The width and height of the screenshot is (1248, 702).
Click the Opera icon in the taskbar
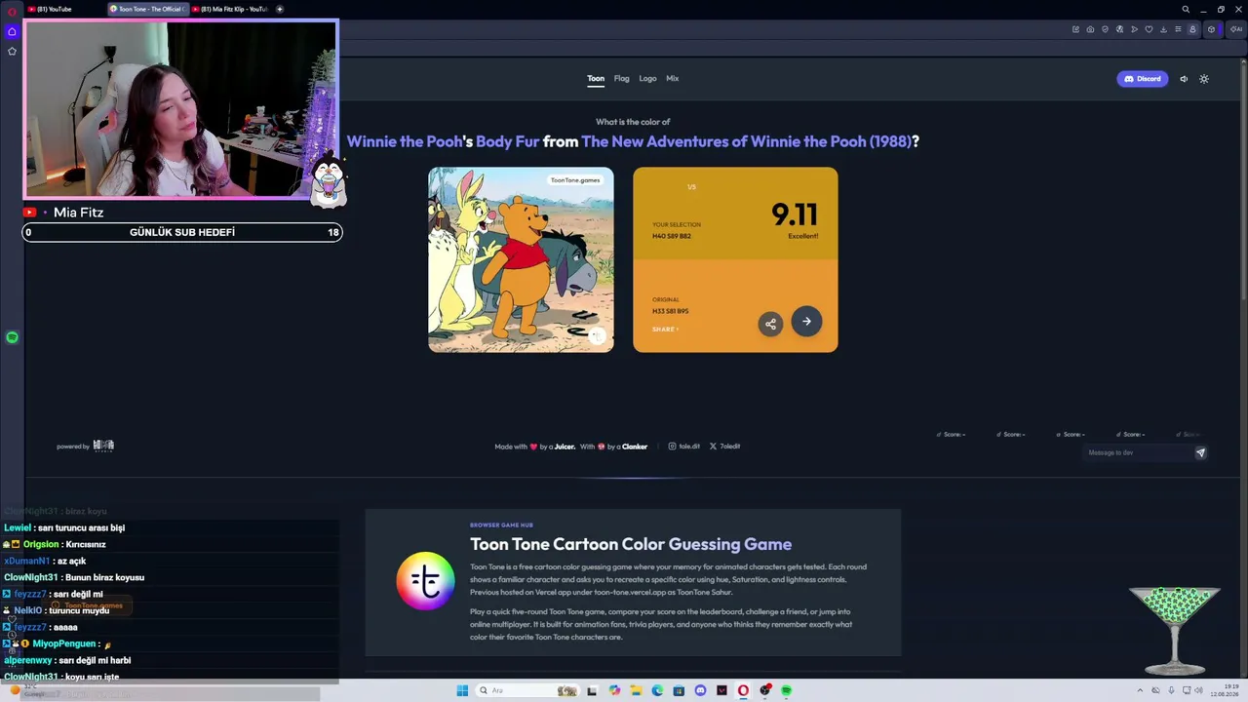(743, 690)
